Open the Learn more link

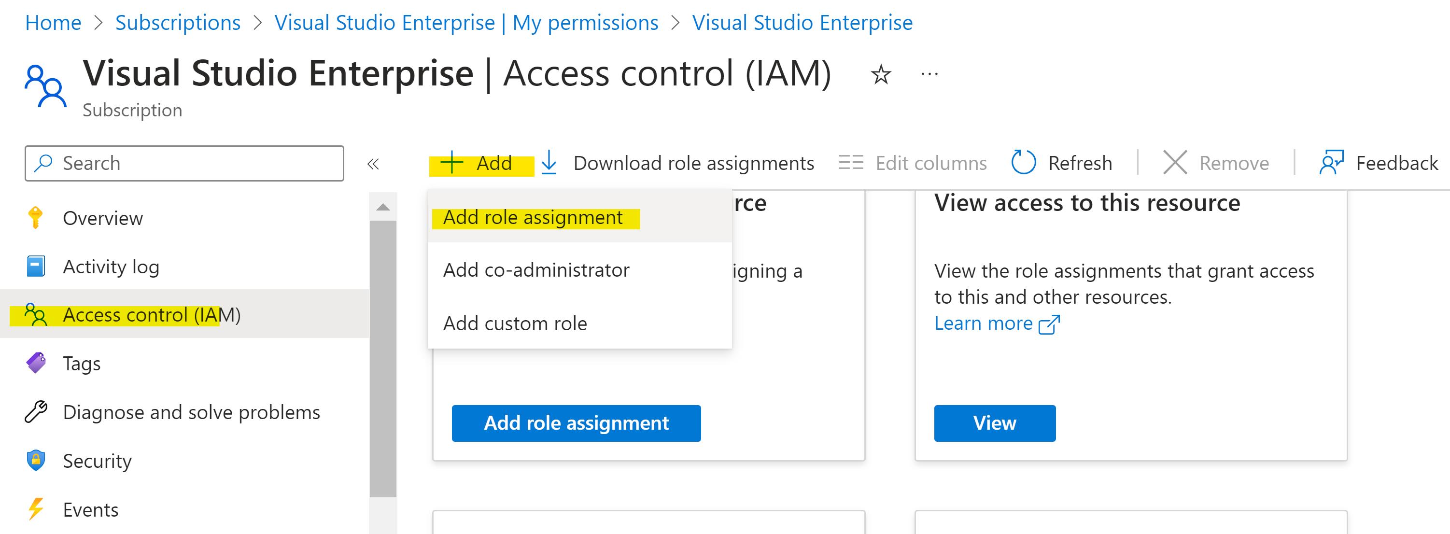click(x=983, y=323)
